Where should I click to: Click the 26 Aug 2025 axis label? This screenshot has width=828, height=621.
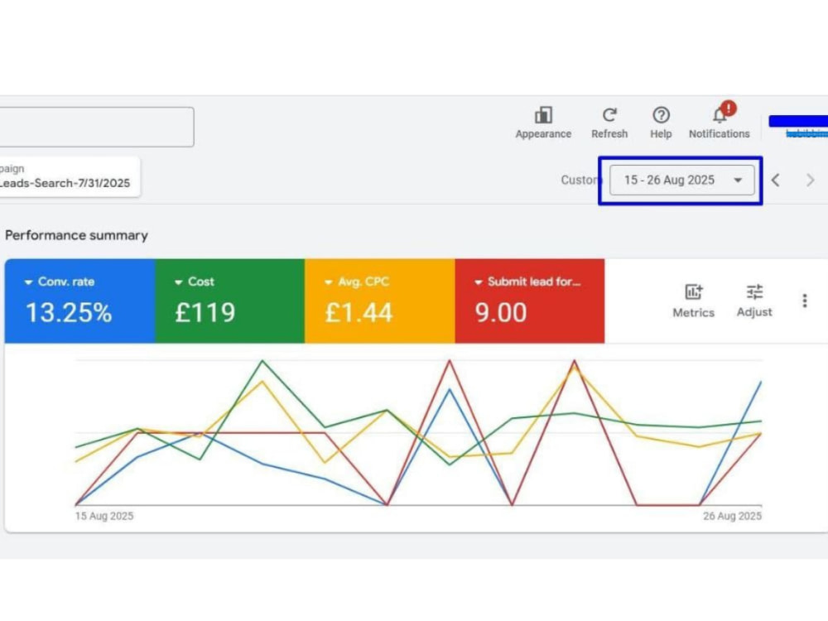732,516
